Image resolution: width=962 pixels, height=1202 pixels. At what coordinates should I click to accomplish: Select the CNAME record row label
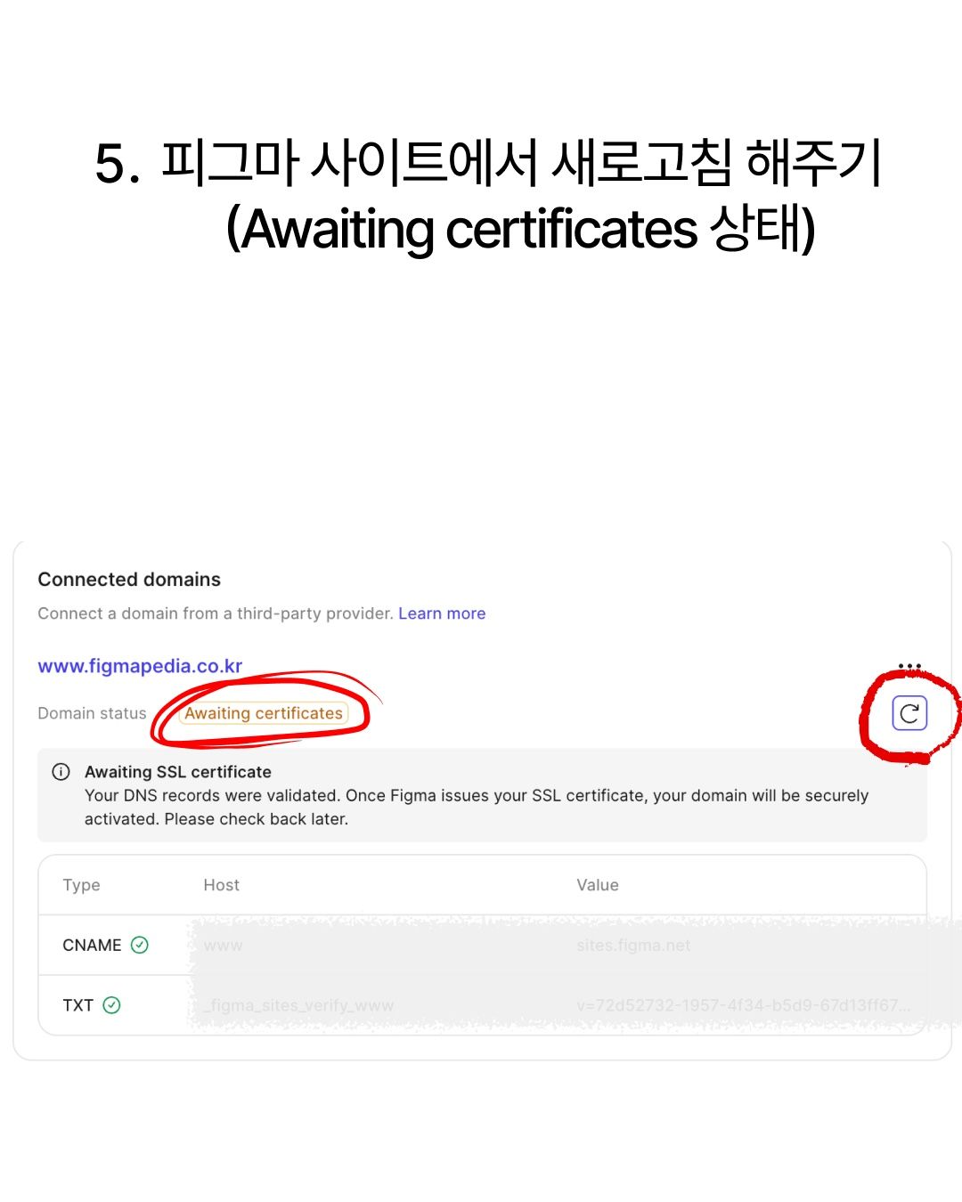pyautogui.click(x=92, y=945)
